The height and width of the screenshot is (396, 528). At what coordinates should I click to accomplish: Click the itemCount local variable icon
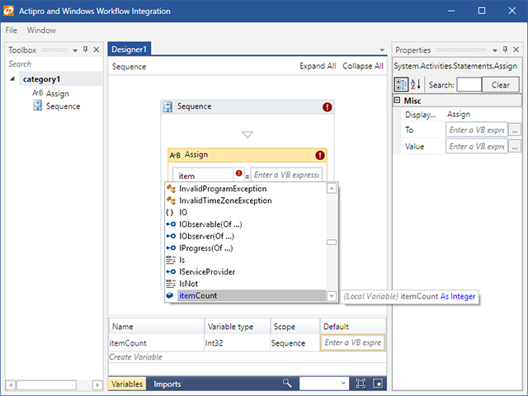coord(170,295)
